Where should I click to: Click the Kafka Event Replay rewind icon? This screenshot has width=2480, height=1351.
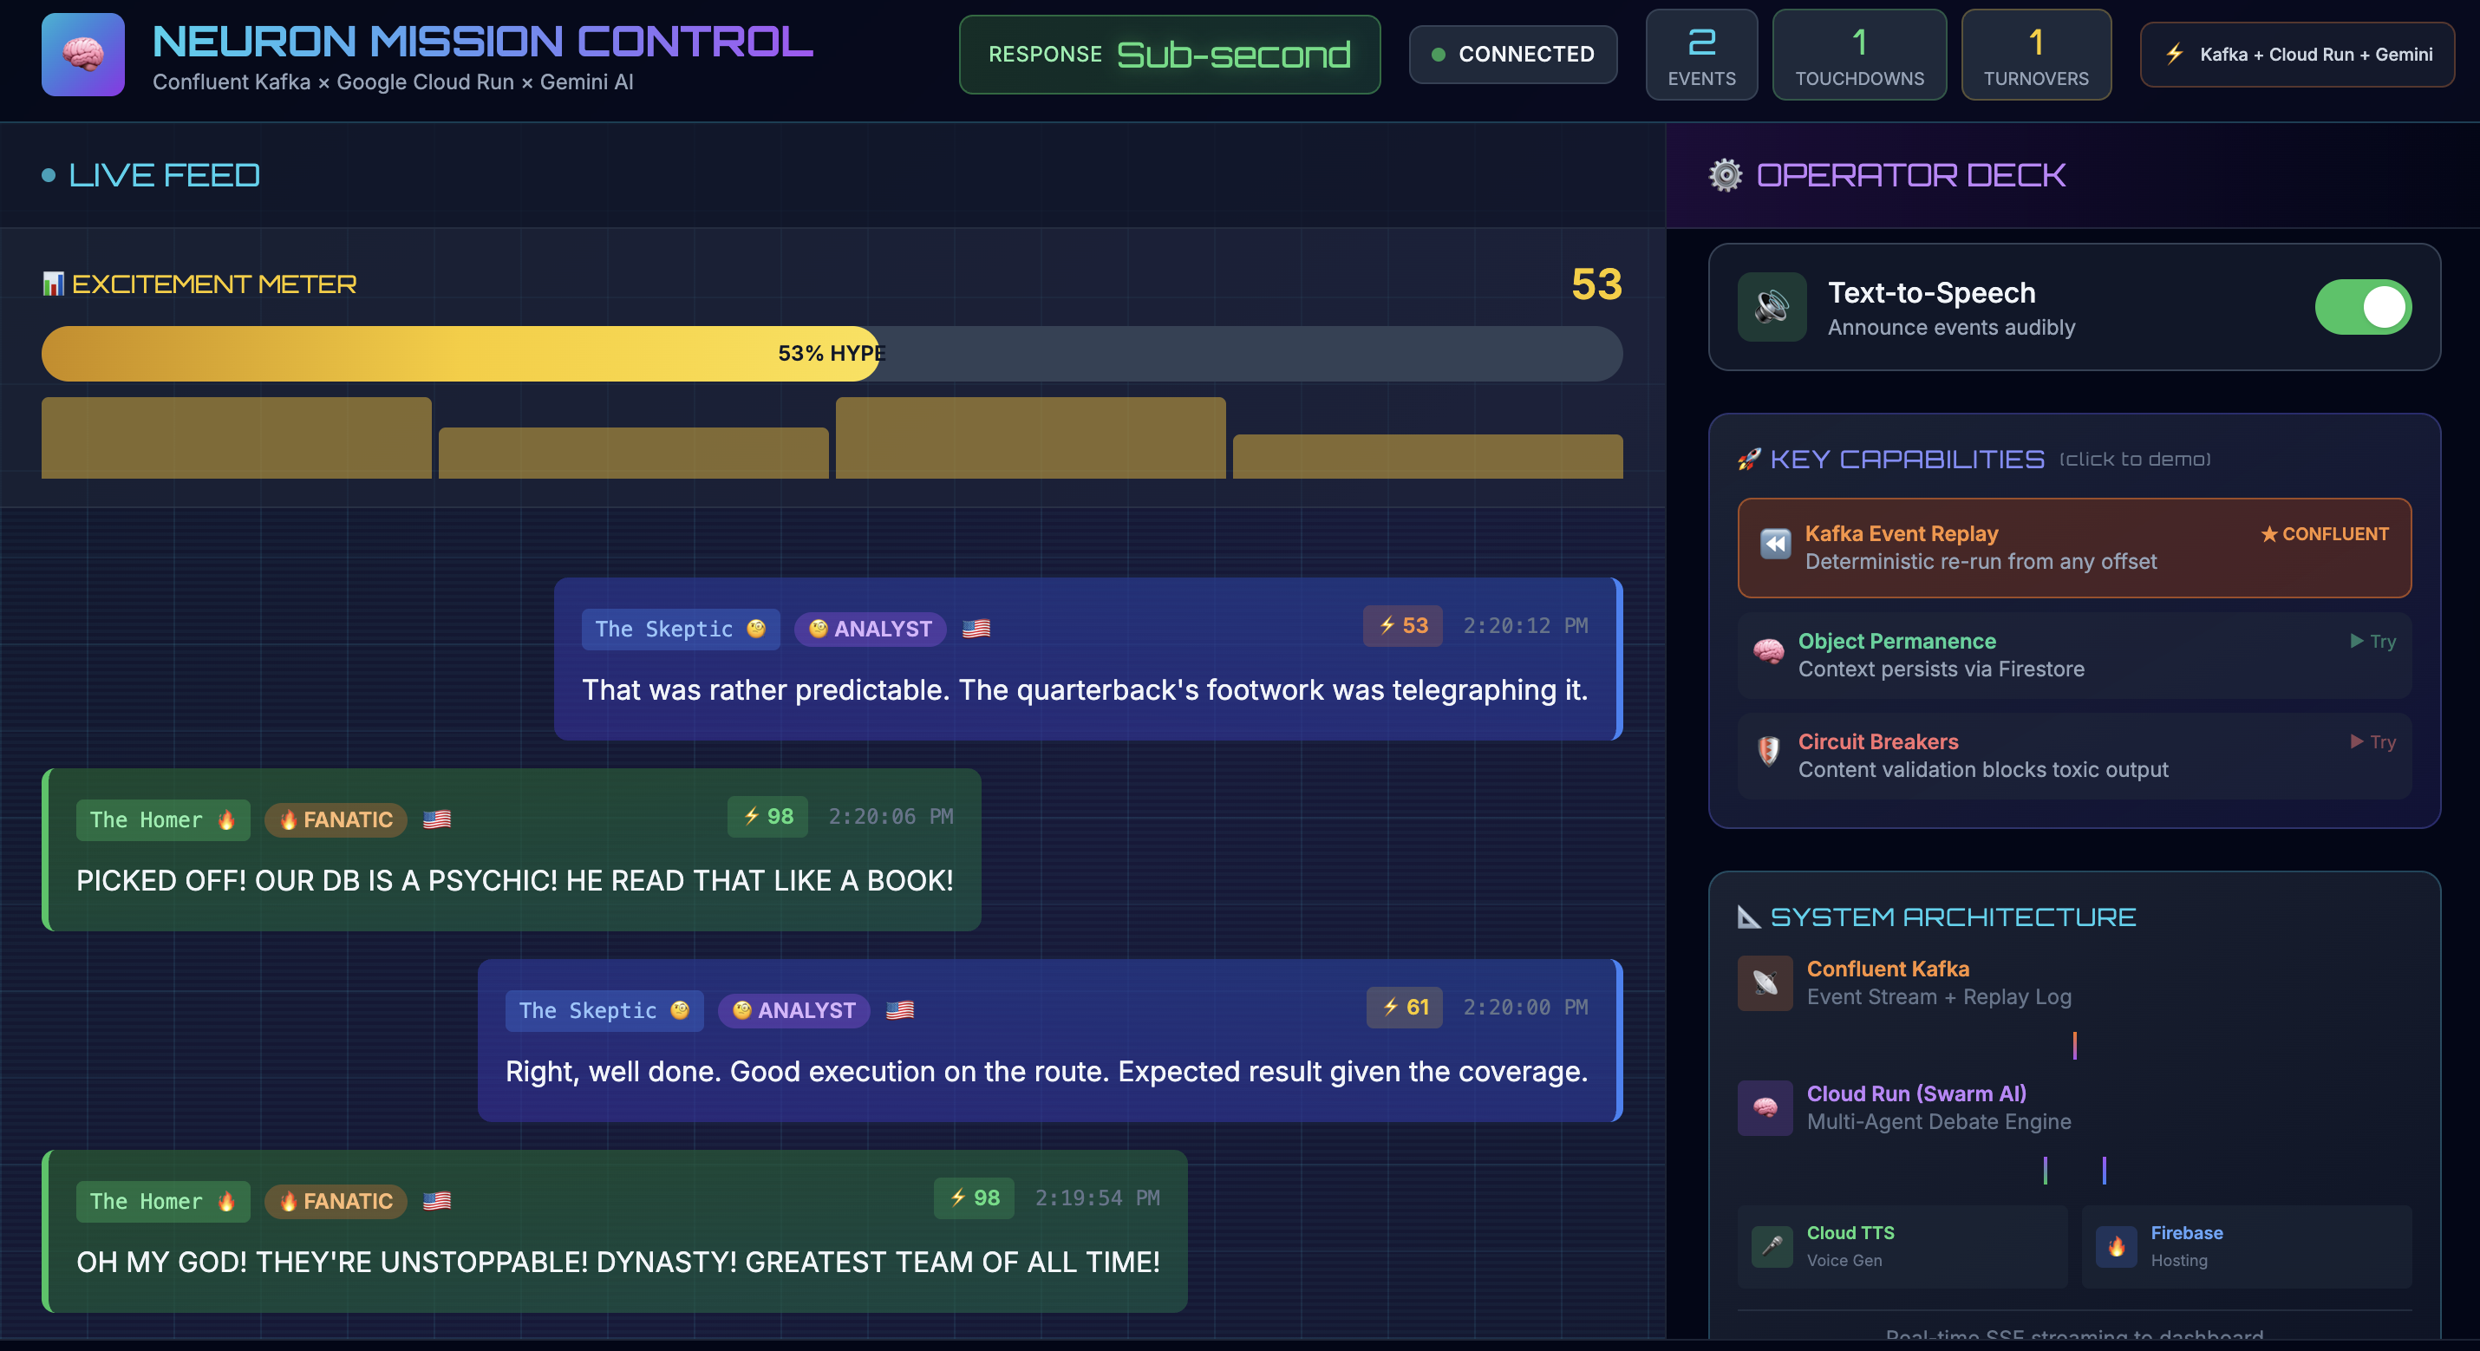[x=1775, y=544]
